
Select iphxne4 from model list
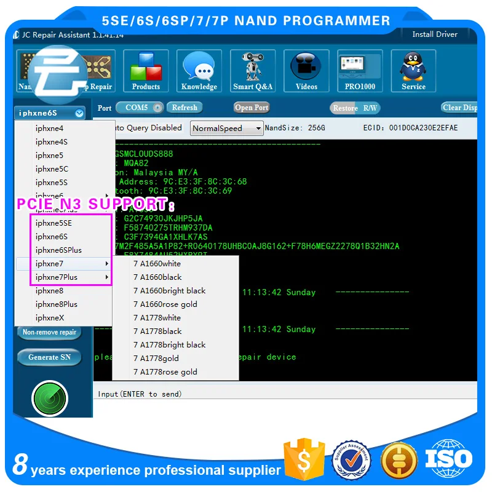point(65,129)
